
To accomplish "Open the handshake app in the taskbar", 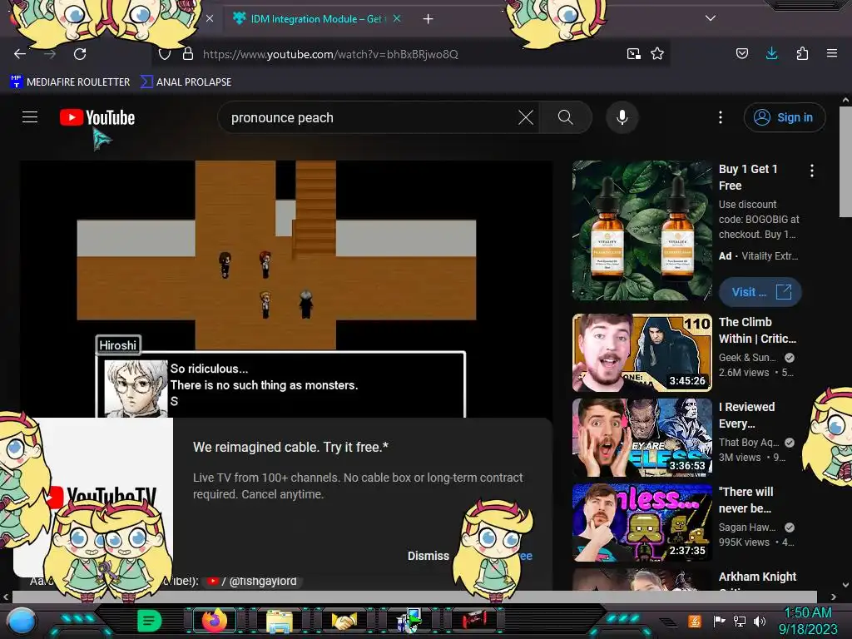I will [344, 621].
